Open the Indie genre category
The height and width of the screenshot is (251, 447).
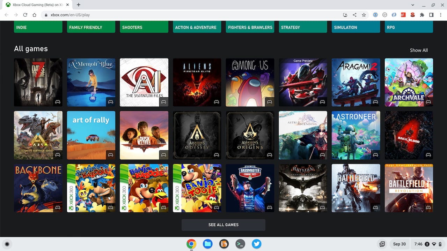[38, 27]
